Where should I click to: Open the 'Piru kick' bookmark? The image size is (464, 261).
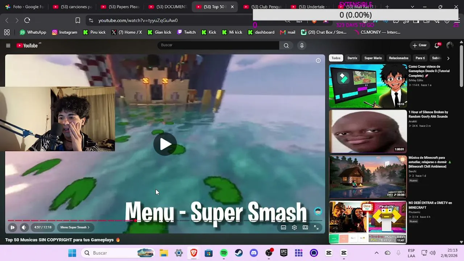pos(94,32)
